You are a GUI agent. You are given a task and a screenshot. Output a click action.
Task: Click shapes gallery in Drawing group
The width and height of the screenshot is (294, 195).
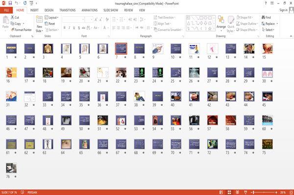[x=200, y=23]
